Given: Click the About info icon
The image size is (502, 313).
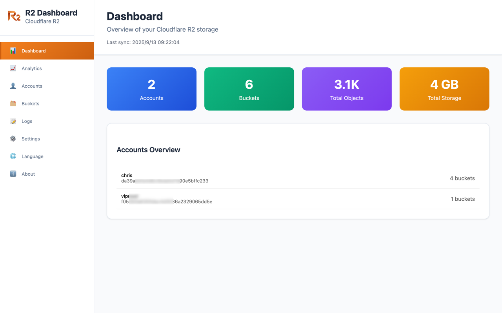Looking at the screenshot, I should [13, 174].
